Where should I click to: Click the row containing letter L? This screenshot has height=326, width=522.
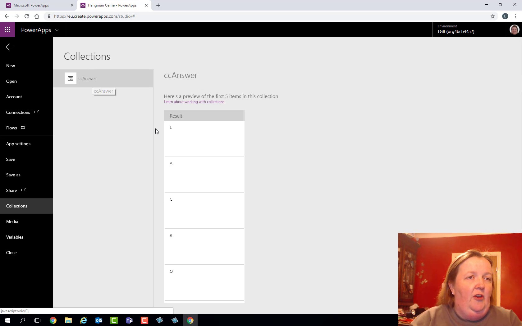pos(204,138)
